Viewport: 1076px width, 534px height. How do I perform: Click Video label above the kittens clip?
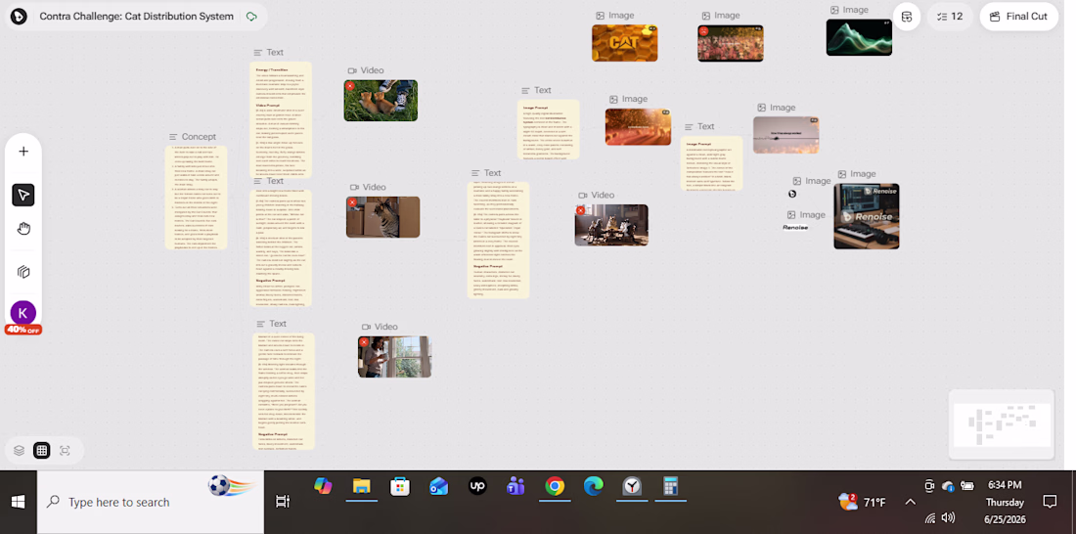click(366, 70)
